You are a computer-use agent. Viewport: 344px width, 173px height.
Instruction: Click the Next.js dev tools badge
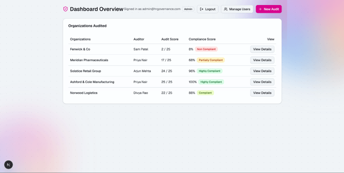tap(9, 165)
